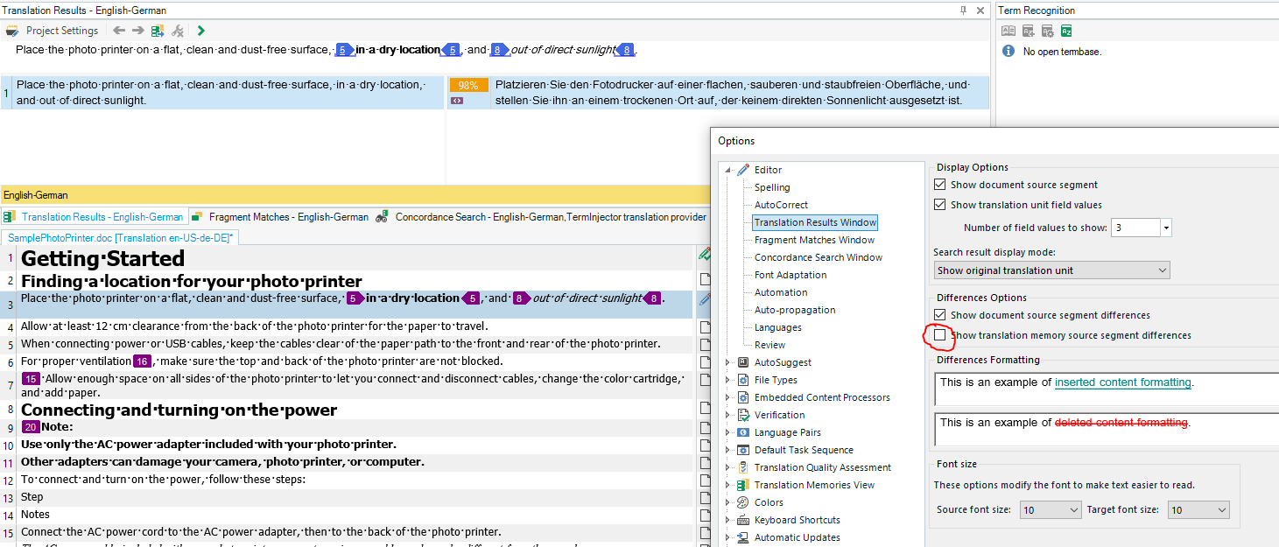The width and height of the screenshot is (1279, 547).
Task: Click the Editor pencil icon in Options tree
Action: tap(743, 170)
